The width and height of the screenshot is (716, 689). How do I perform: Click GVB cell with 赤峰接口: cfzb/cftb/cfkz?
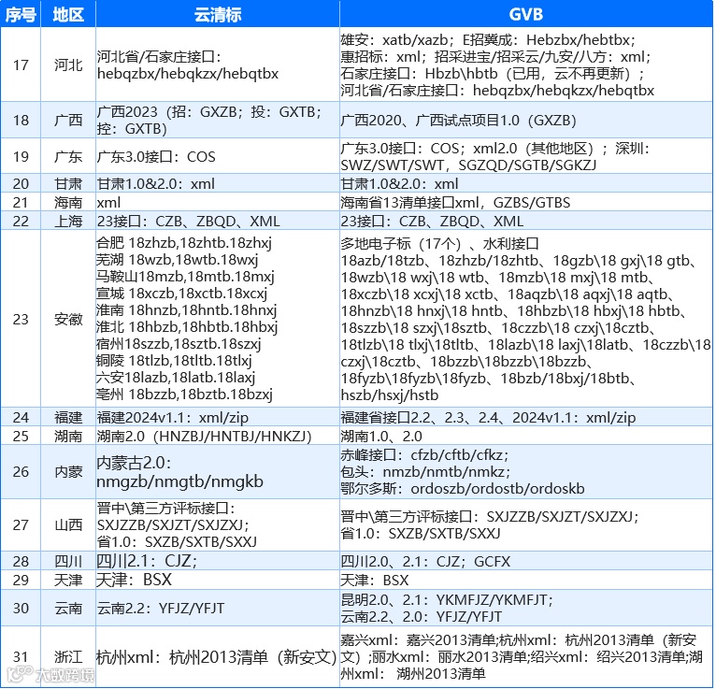pyautogui.click(x=526, y=472)
